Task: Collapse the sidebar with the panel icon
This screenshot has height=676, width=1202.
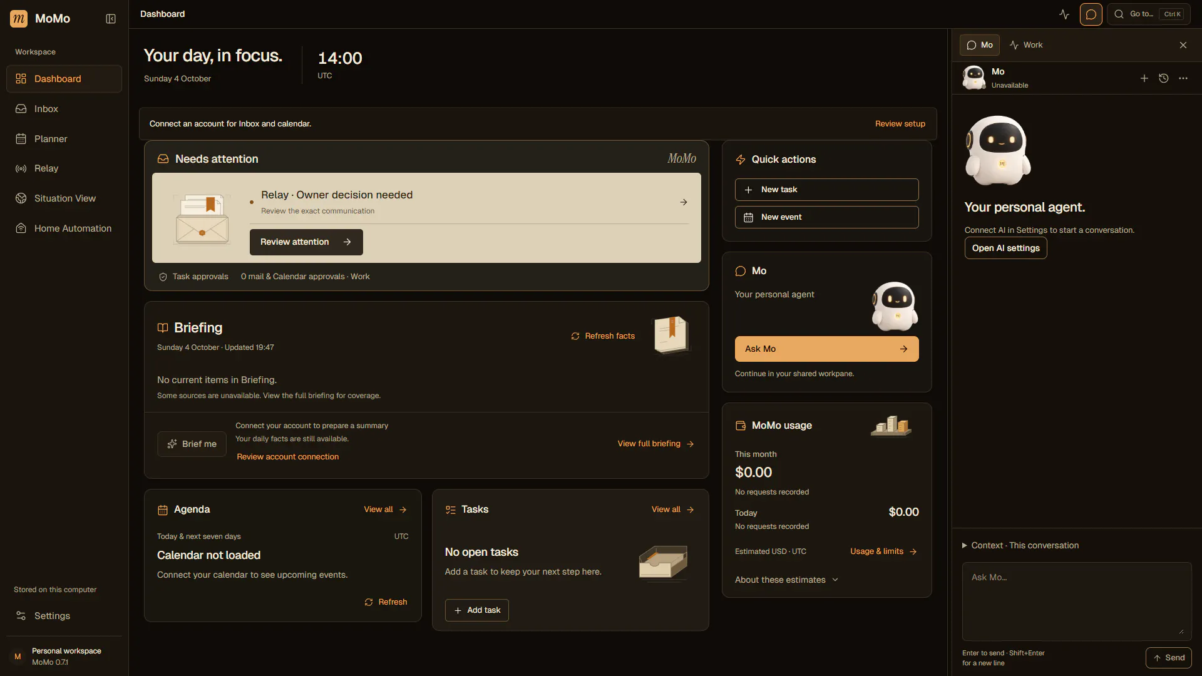Action: (111, 19)
